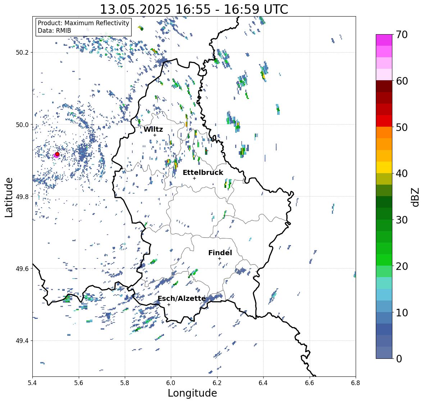This screenshot has width=424, height=402.
Task: Click the red marker dot near longitude 5.5
Action: pyautogui.click(x=57, y=154)
